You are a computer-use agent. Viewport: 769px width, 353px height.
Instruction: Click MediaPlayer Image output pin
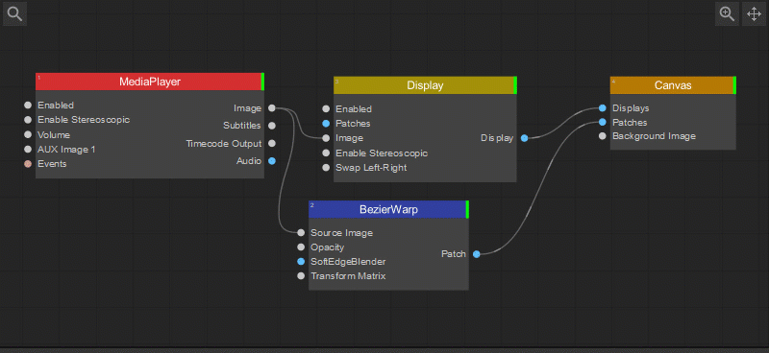pyautogui.click(x=272, y=108)
